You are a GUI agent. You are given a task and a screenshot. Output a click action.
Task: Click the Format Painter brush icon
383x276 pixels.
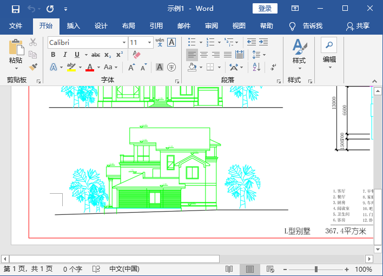33,67
